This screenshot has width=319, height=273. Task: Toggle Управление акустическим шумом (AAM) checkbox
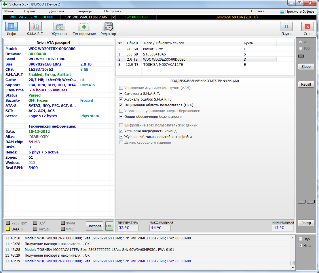(x=121, y=88)
